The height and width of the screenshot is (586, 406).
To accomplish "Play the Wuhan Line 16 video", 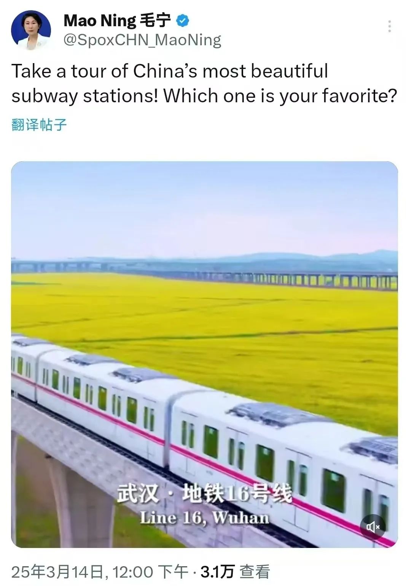I will [x=204, y=354].
